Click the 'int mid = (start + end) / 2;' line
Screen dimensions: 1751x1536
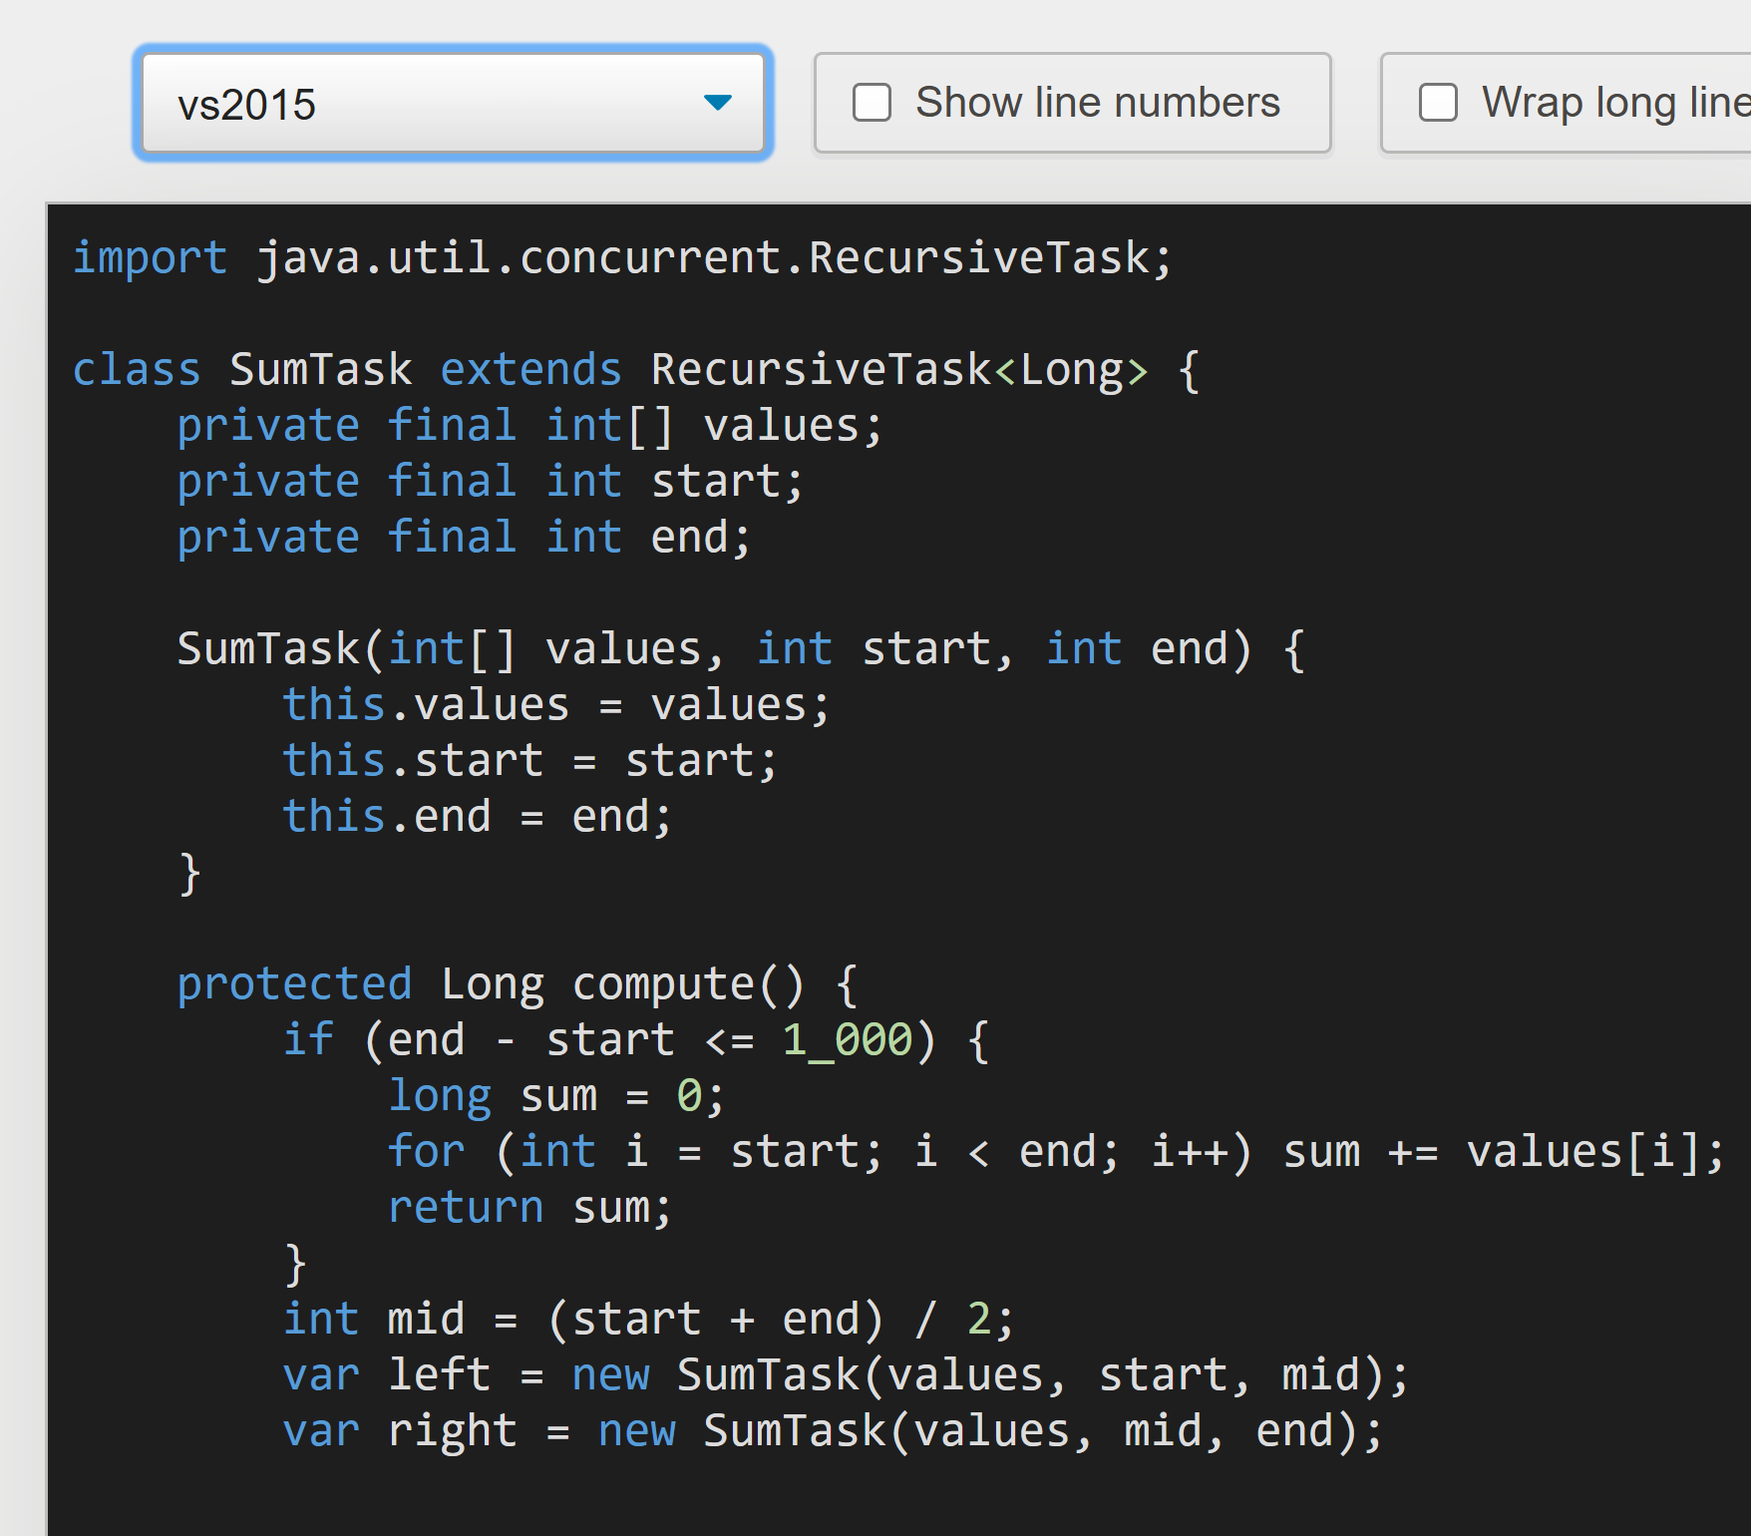tap(649, 1320)
